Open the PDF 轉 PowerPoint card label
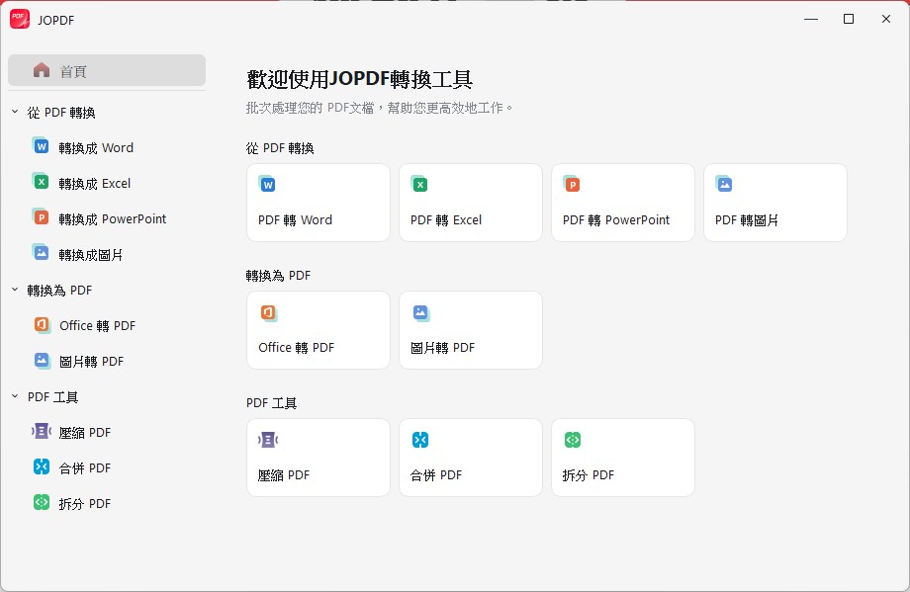Viewport: 910px width, 592px height. click(616, 220)
